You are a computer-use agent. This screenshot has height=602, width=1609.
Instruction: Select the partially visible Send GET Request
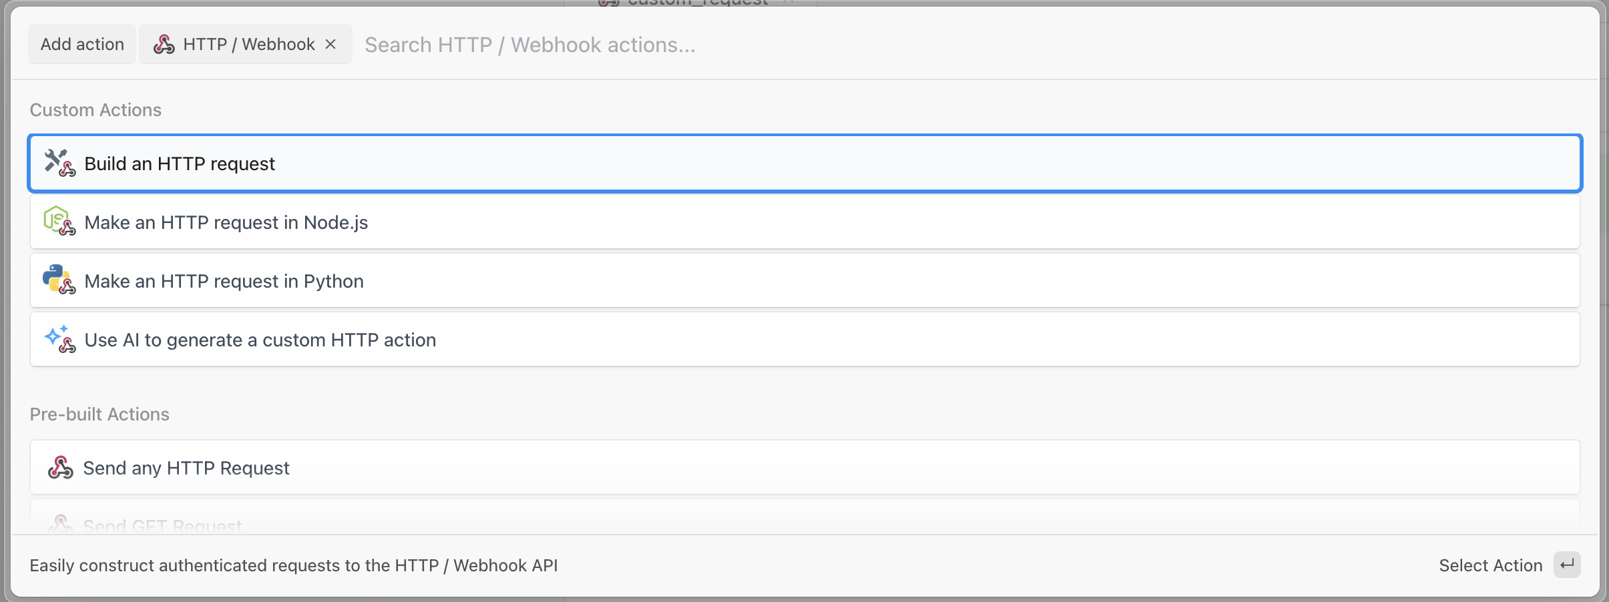162,526
